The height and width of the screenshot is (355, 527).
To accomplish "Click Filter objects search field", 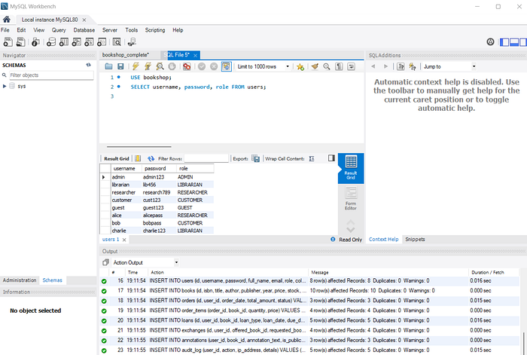I will tap(51, 75).
